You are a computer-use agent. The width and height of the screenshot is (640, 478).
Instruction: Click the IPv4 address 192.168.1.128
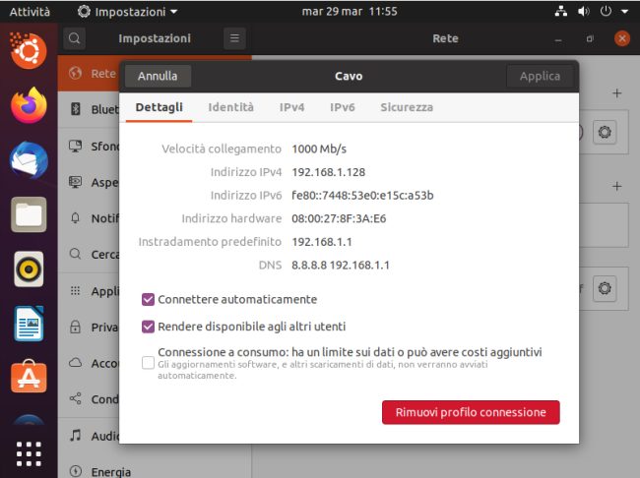pos(328,172)
